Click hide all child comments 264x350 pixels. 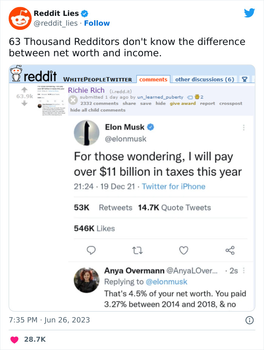[98, 110]
